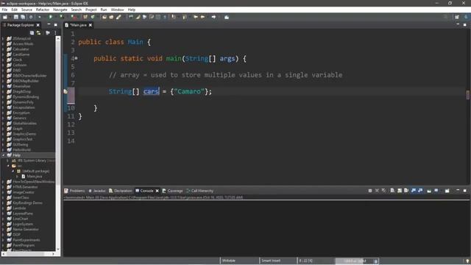Viewport: 471px width, 265px height.
Task: Expand the LoginSystem project
Action: pos(3,224)
